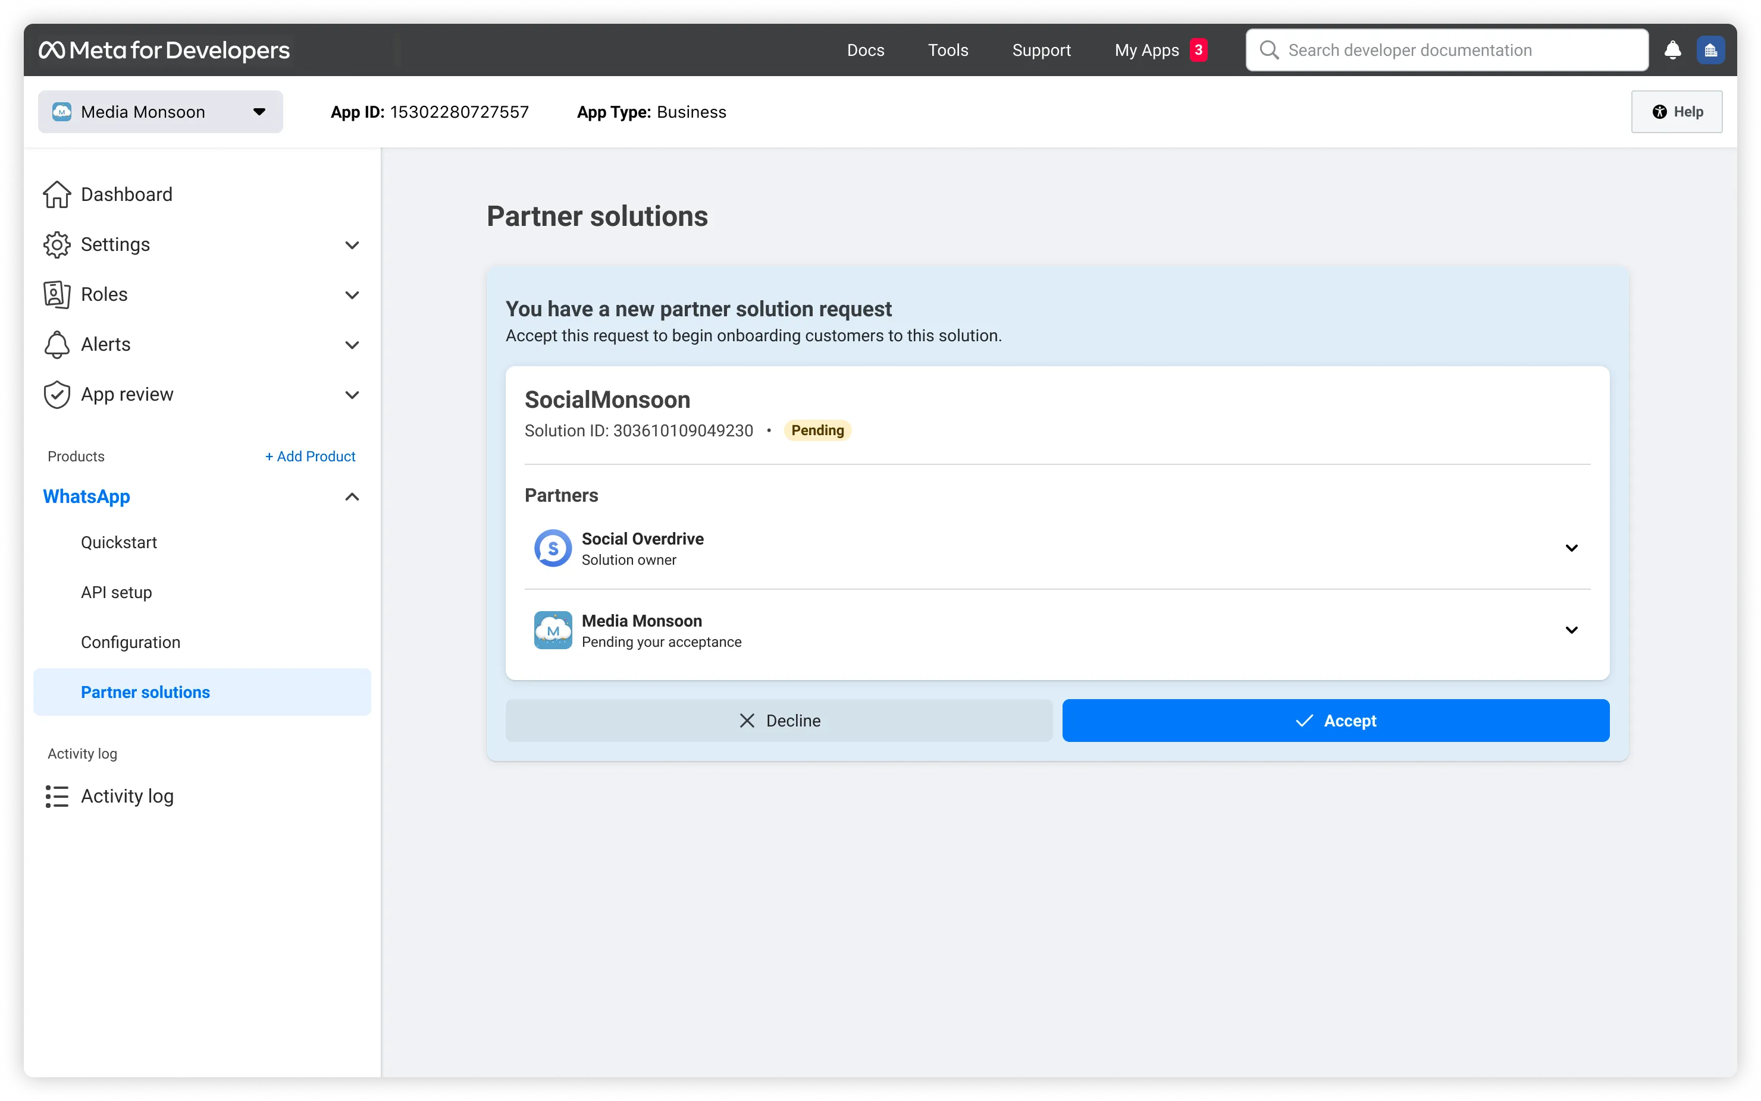Click the Dashboard home icon

click(57, 194)
